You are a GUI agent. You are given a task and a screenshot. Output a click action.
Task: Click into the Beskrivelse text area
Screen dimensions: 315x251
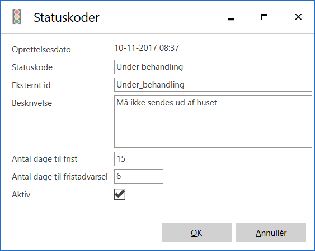[x=213, y=122]
